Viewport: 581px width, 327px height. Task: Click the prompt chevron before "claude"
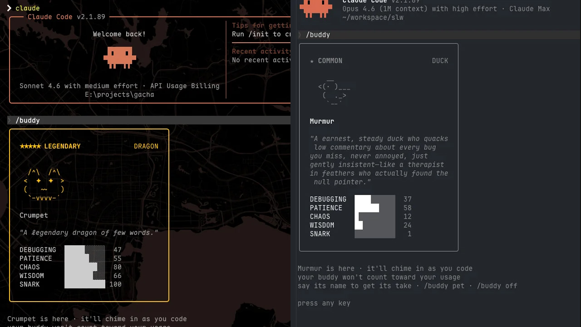[x=9, y=8]
